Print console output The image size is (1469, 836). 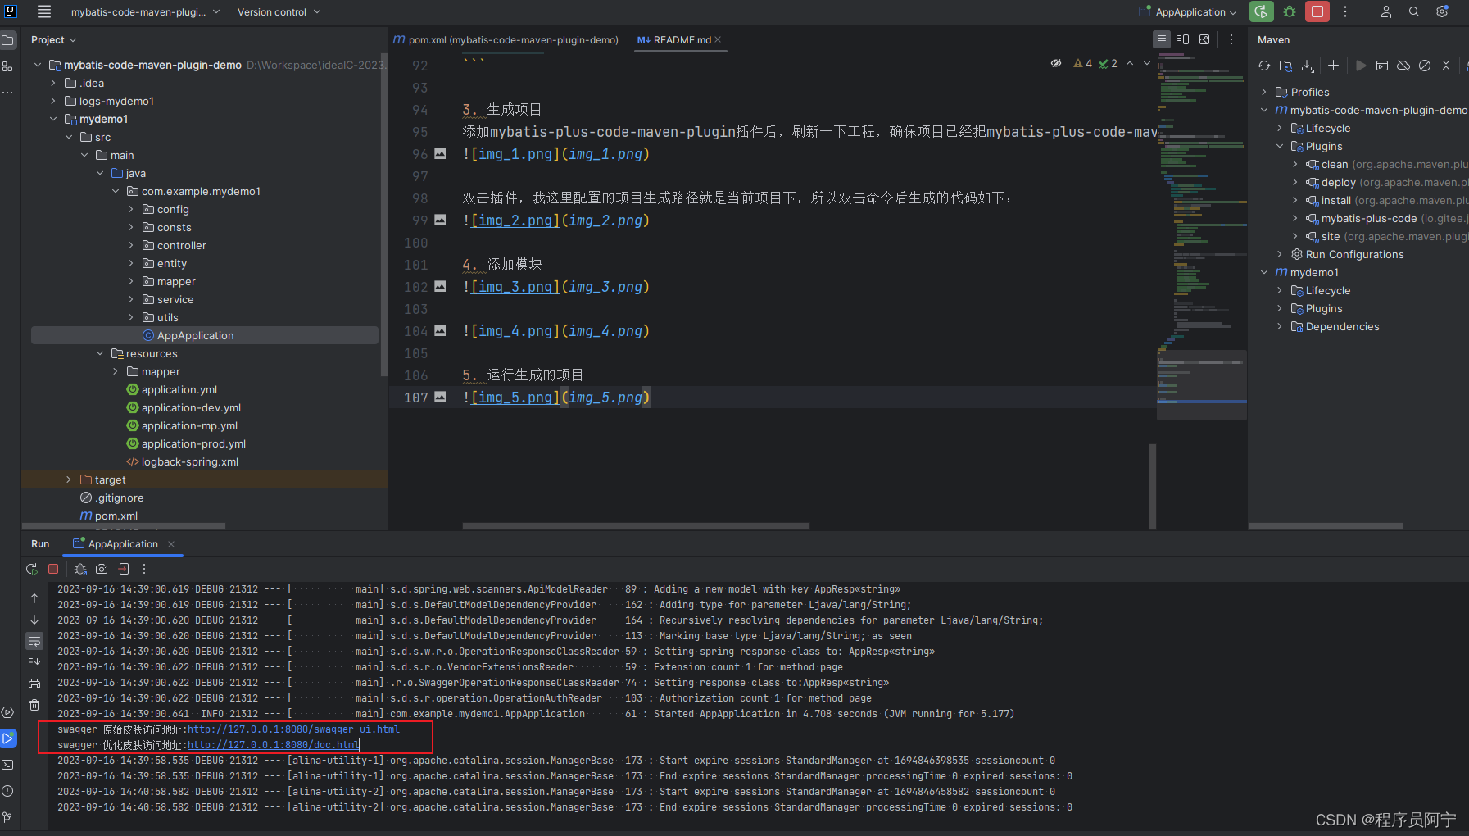coord(34,684)
